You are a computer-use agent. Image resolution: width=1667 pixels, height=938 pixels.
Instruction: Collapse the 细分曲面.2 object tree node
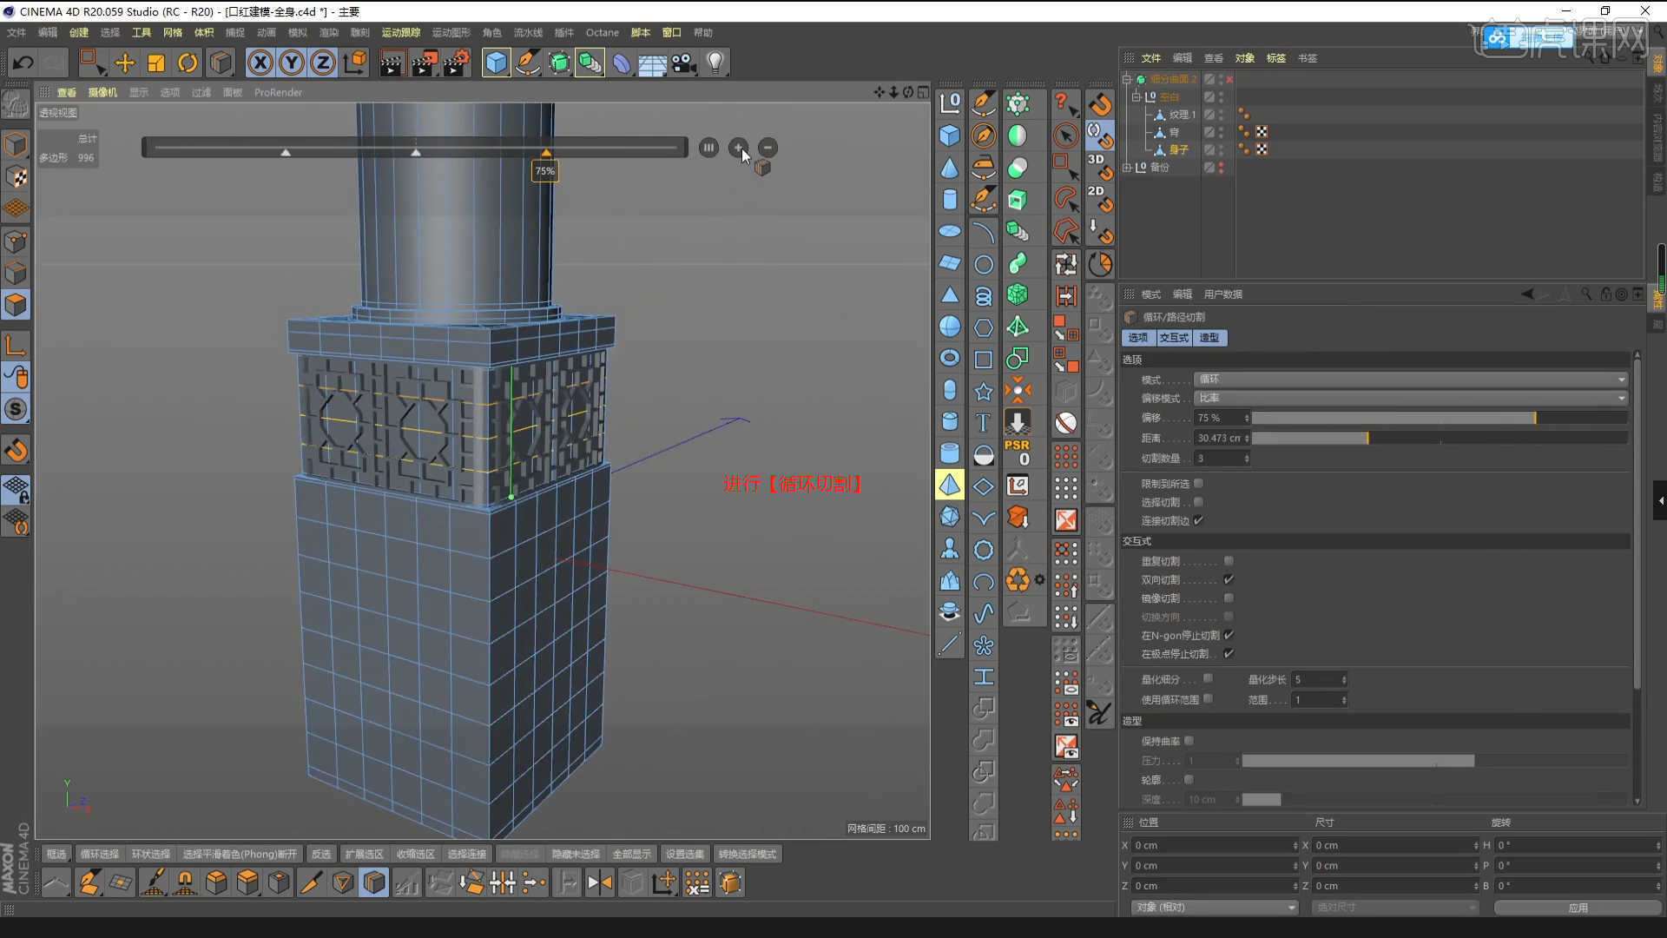coord(1127,79)
